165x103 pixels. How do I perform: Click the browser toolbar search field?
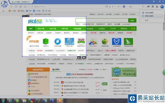tap(135, 7)
